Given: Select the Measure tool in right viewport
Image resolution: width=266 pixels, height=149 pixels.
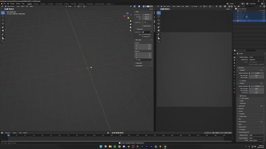Looking at the screenshot, I should pos(159,38).
